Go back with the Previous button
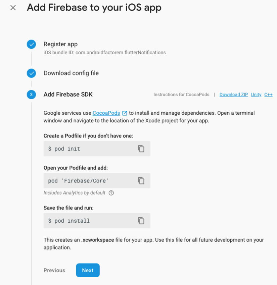Screen dimensions: 277x285 54,270
